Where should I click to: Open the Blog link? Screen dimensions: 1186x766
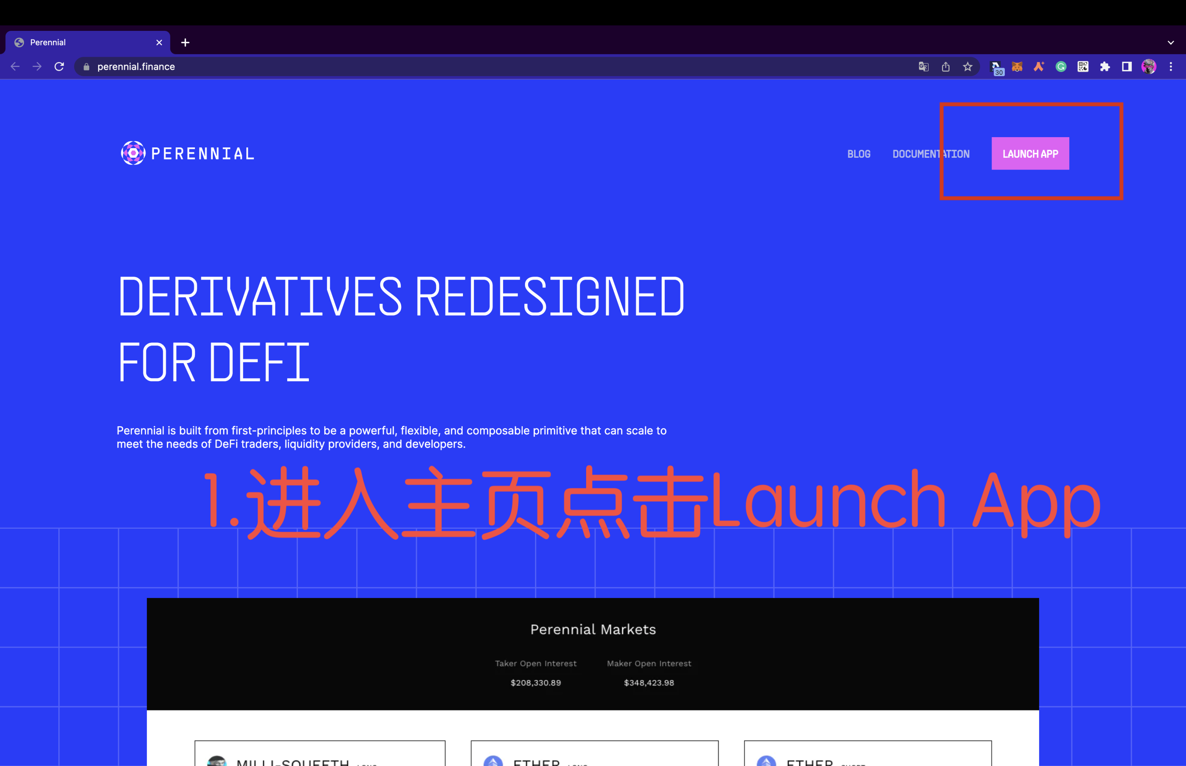pos(858,154)
